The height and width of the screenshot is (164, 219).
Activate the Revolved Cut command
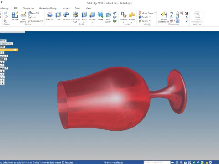(75, 17)
